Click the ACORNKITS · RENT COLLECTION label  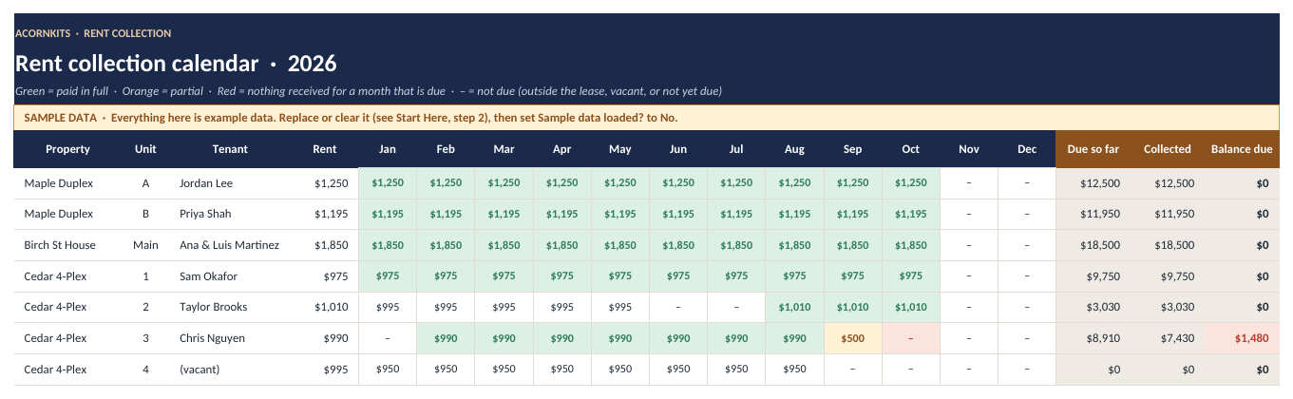tap(93, 33)
